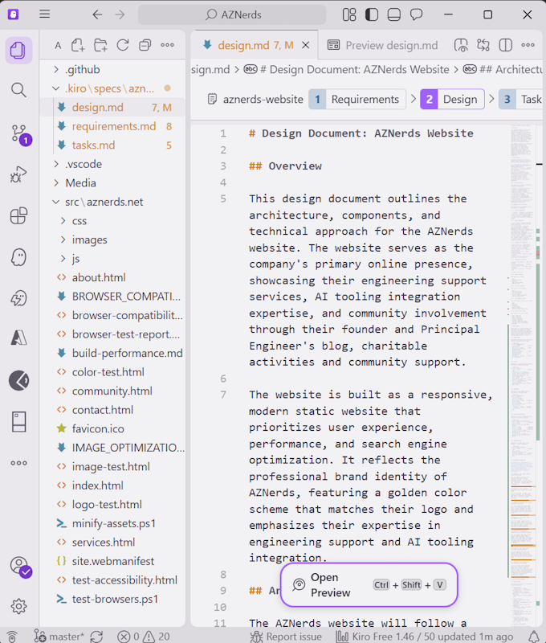The width and height of the screenshot is (546, 643).
Task: Click the hamburger application menu icon
Action: 45,14
